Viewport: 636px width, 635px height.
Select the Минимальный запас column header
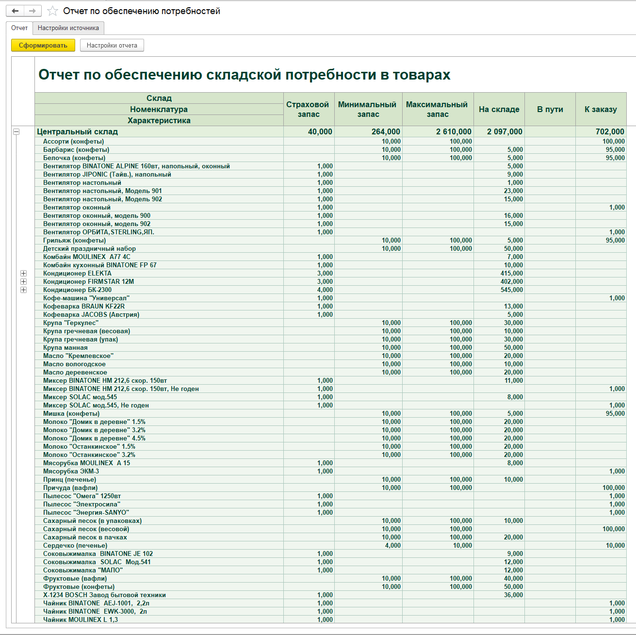368,109
